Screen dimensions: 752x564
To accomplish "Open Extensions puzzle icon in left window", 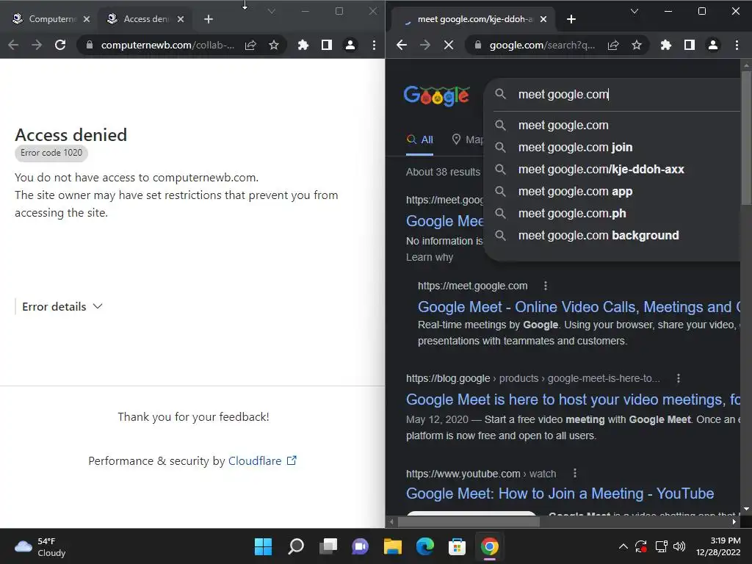I will click(303, 45).
